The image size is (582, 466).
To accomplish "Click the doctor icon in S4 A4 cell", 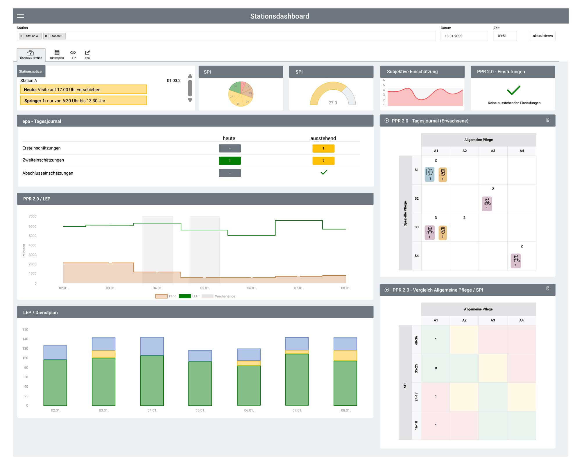I will point(516,260).
